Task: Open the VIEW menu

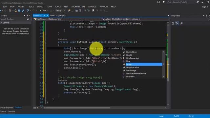Action: [12, 7]
